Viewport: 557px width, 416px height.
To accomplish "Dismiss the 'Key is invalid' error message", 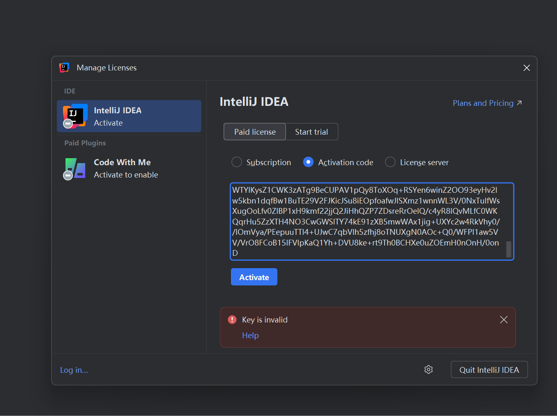I will click(503, 320).
